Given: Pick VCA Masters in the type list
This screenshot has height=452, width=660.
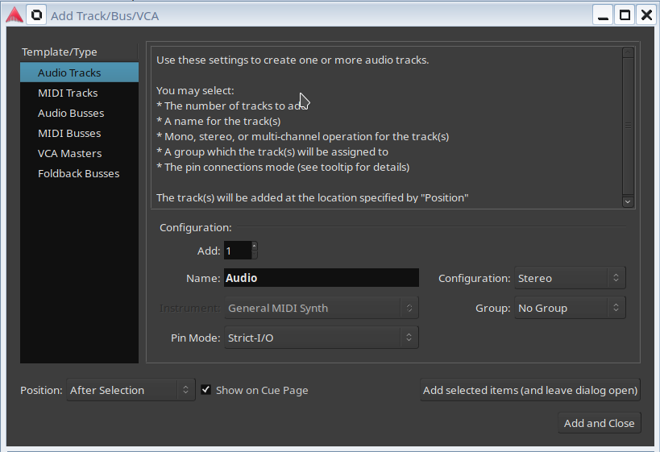Looking at the screenshot, I should tap(69, 153).
